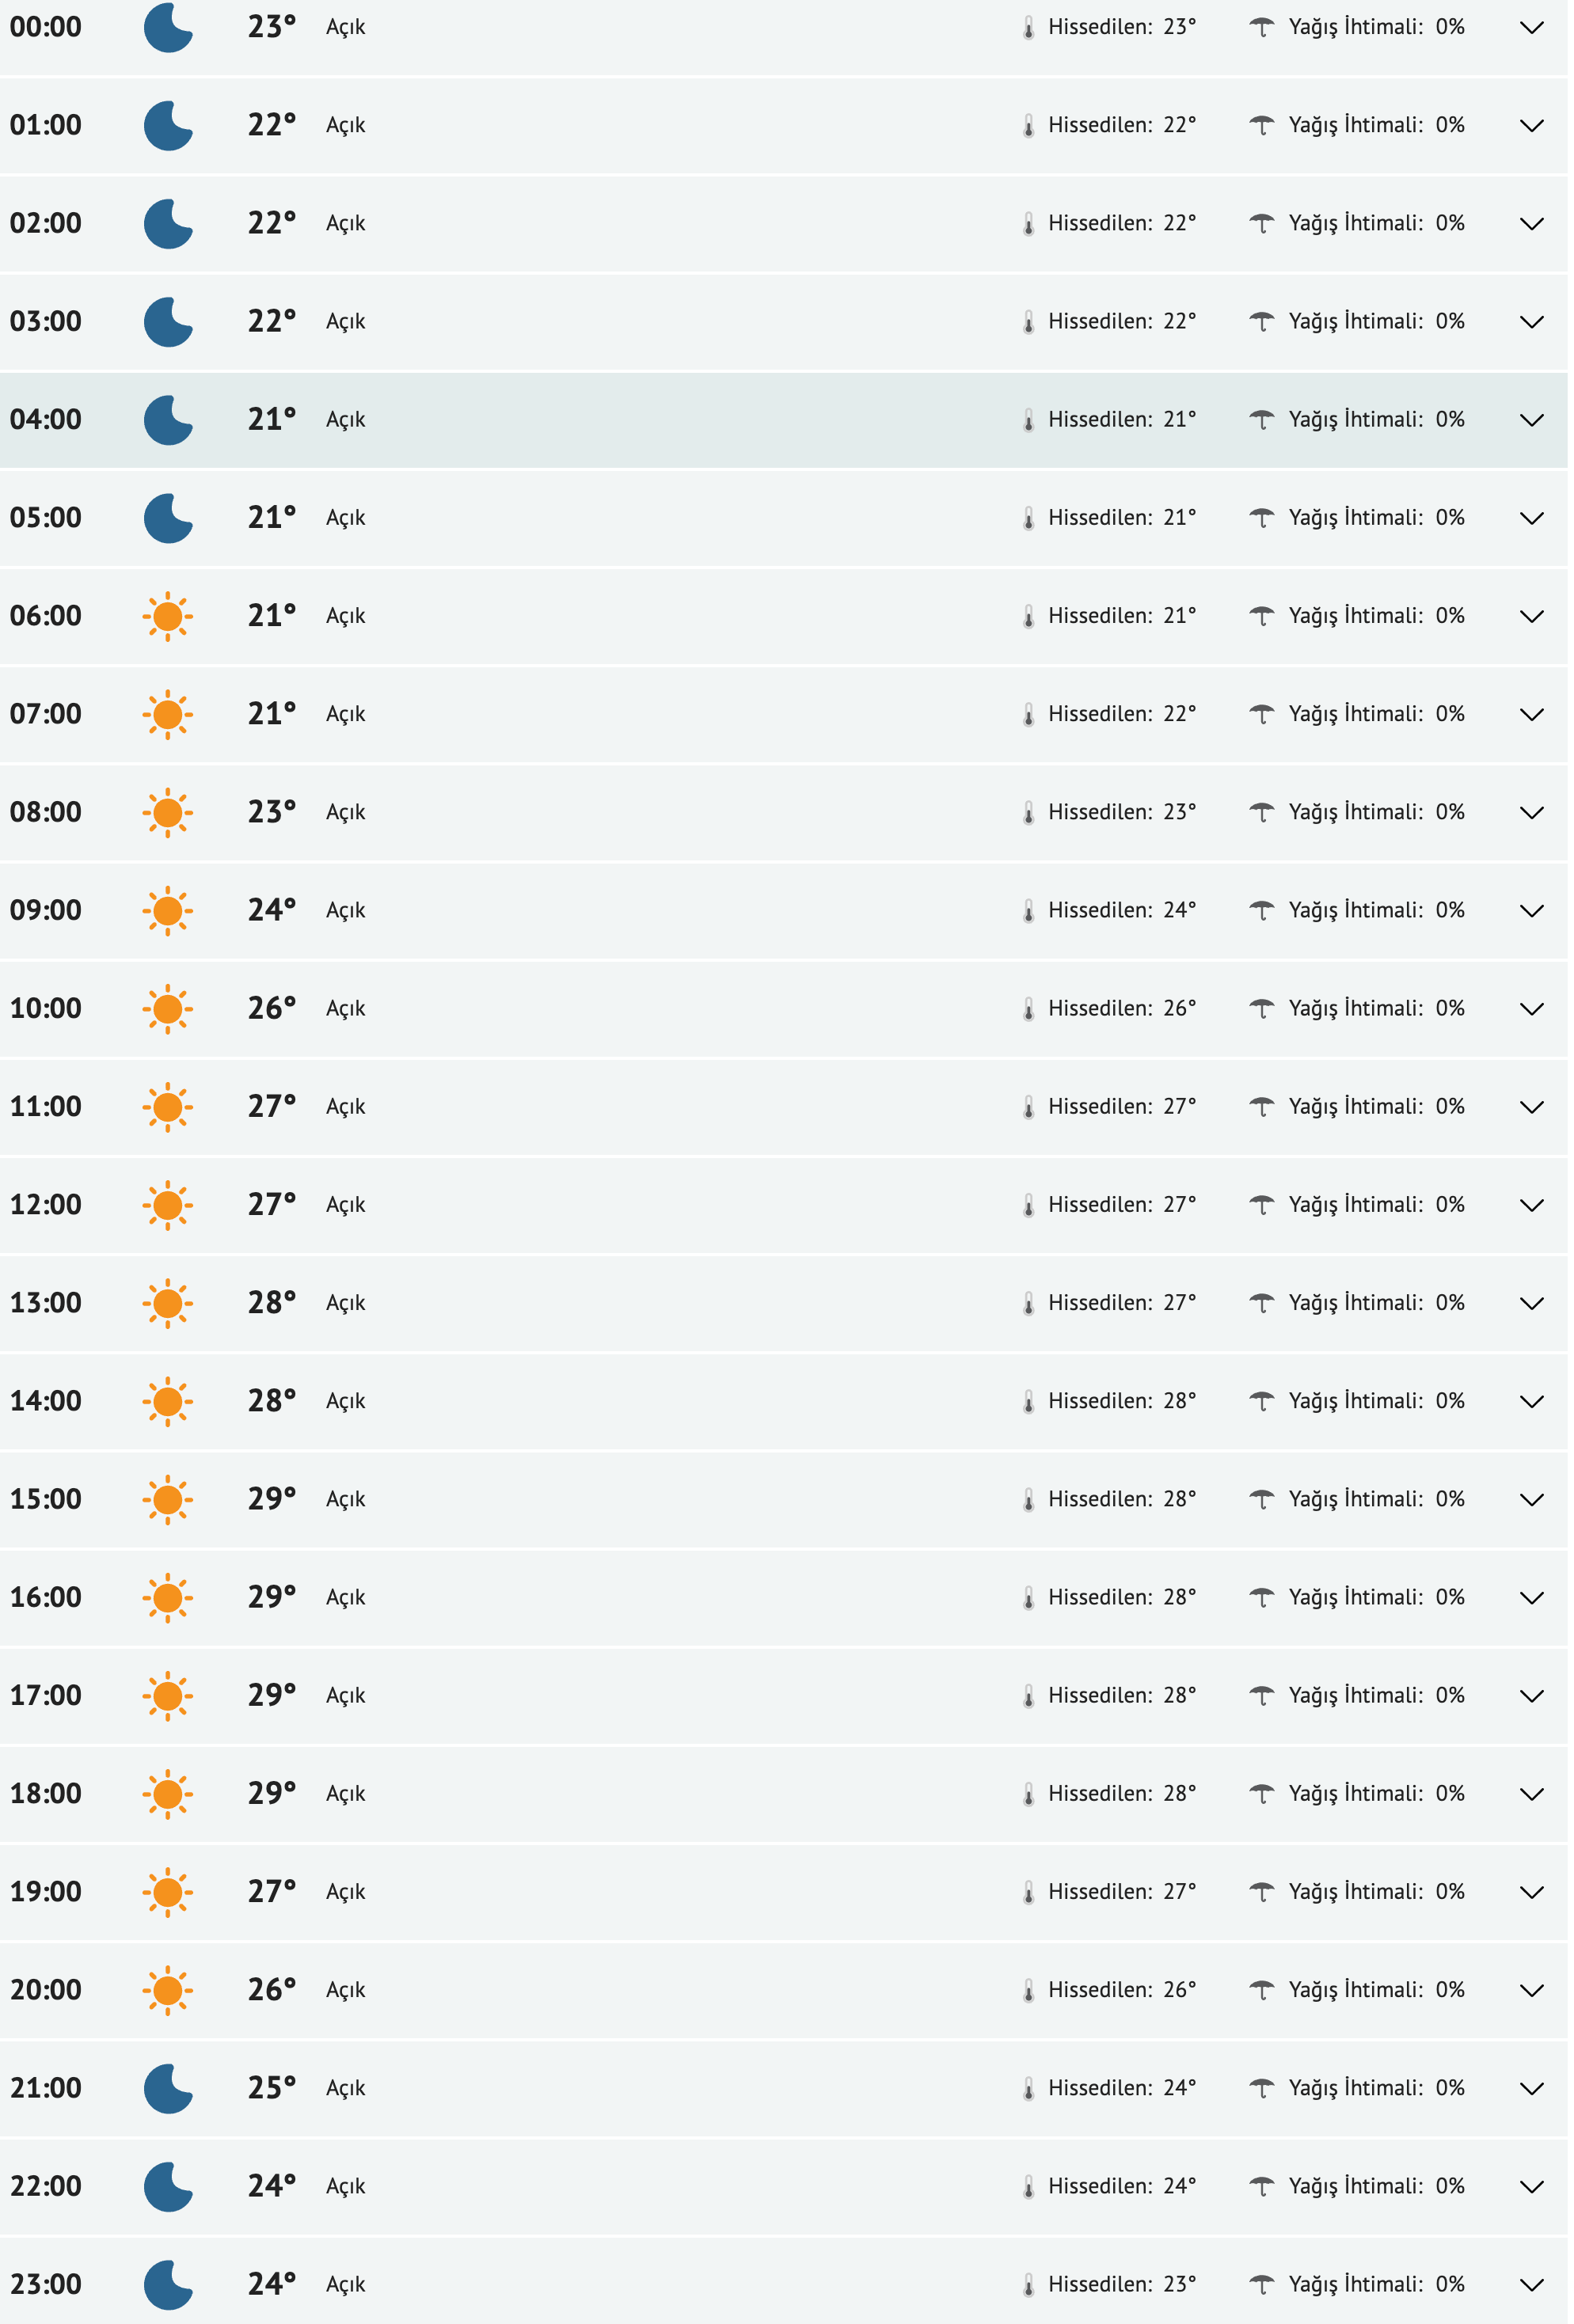
Task: Click the sun icon at 12:00
Action: coord(167,1205)
